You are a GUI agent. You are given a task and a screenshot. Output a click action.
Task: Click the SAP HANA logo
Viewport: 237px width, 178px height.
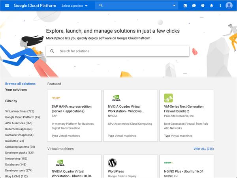pyautogui.click(x=56, y=98)
